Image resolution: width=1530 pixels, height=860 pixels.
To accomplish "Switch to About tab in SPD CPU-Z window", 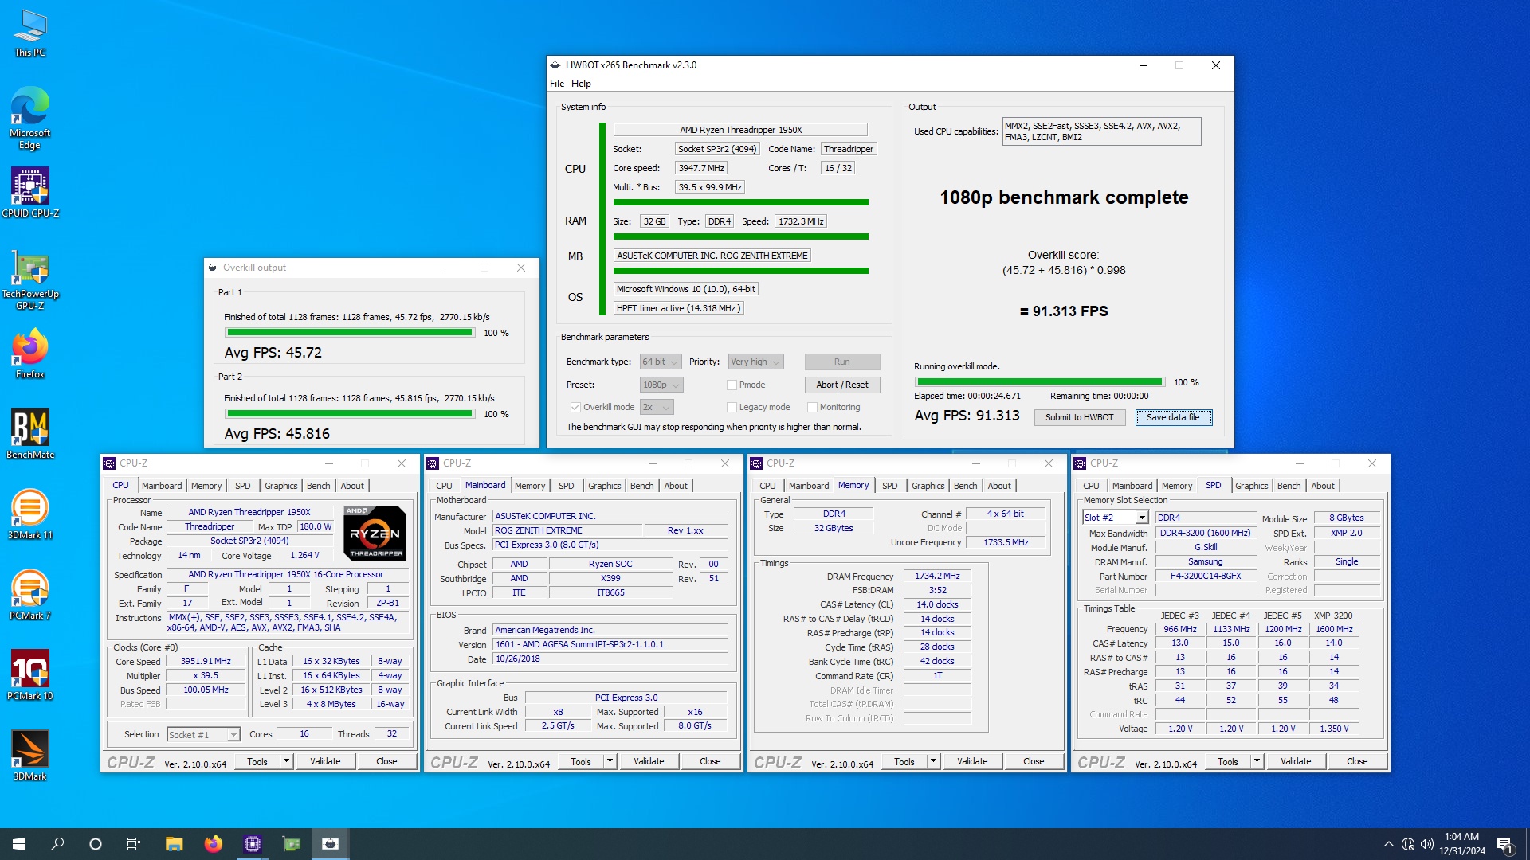I will click(1322, 486).
